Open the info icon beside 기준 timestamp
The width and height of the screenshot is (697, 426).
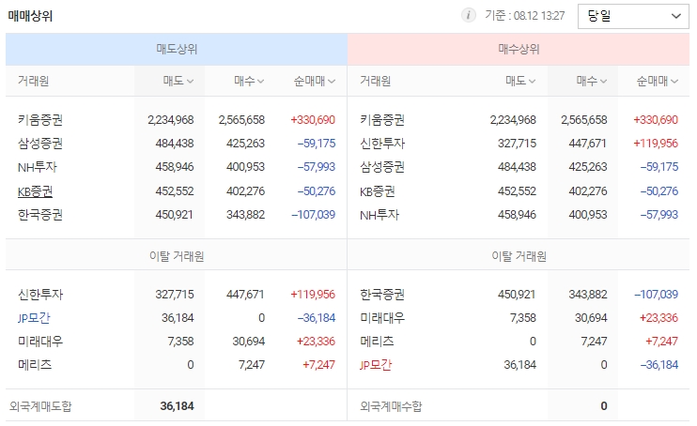468,16
